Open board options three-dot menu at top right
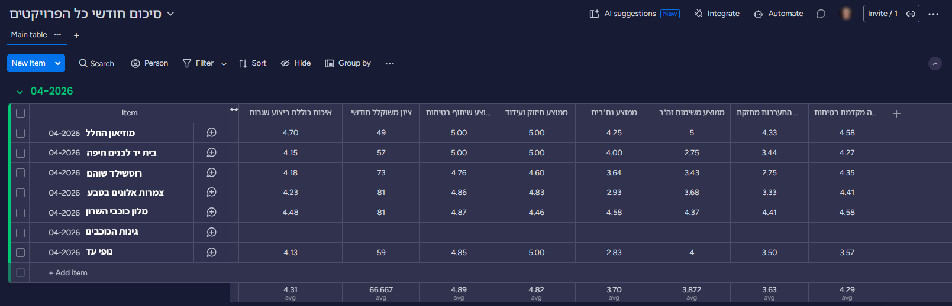Viewport: 952px width, 306px height. 934,14
